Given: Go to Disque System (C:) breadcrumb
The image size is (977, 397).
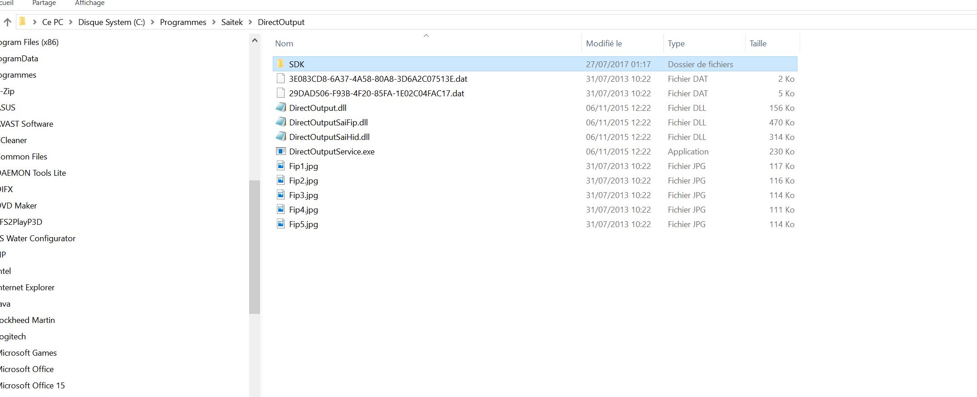Looking at the screenshot, I should (x=111, y=22).
